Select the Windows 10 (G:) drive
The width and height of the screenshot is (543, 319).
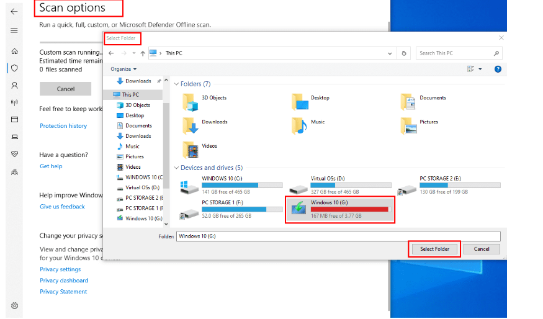[339, 209]
